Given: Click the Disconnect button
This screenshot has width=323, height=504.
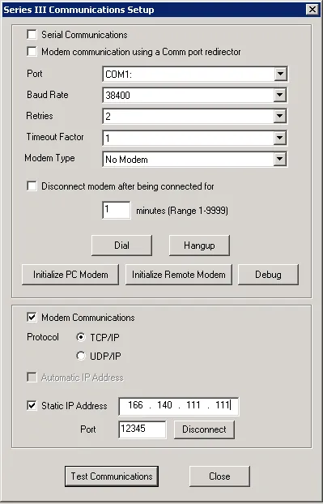Looking at the screenshot, I should coord(204,429).
